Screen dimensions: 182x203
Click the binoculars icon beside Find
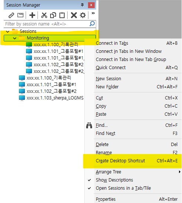click(x=89, y=125)
